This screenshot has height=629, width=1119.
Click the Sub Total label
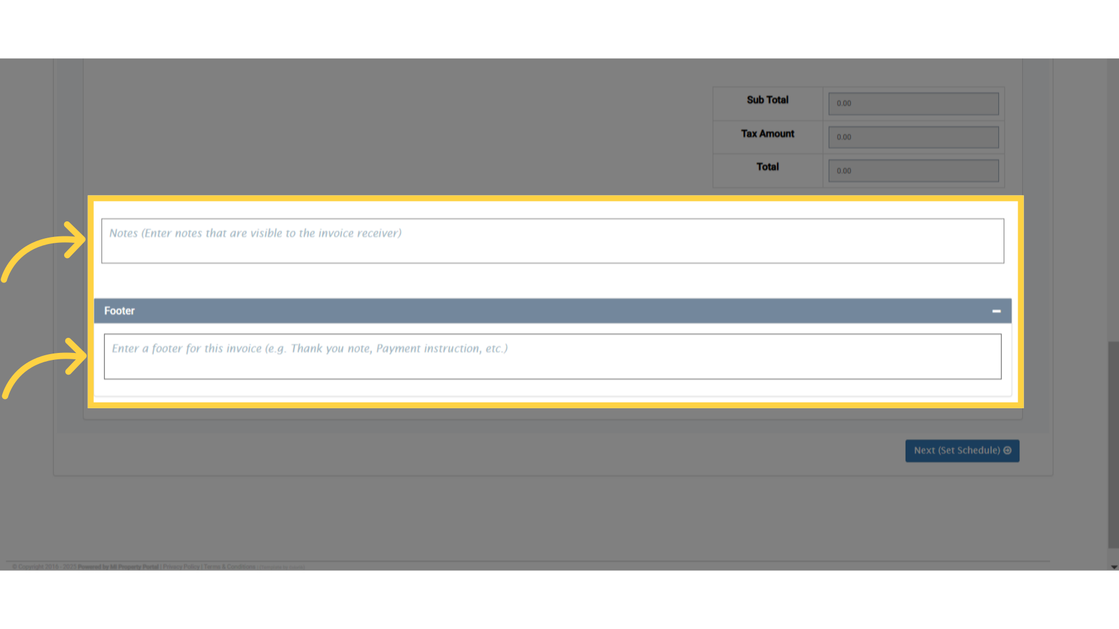click(x=767, y=100)
